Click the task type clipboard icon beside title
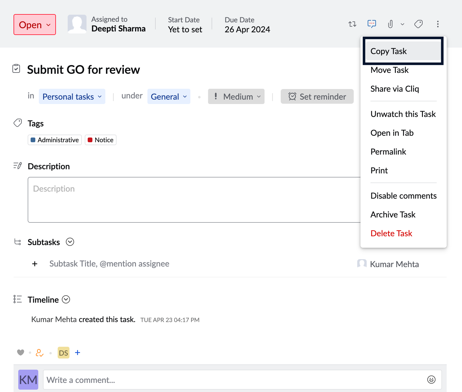Image resolution: width=462 pixels, height=392 pixels. 16,68
